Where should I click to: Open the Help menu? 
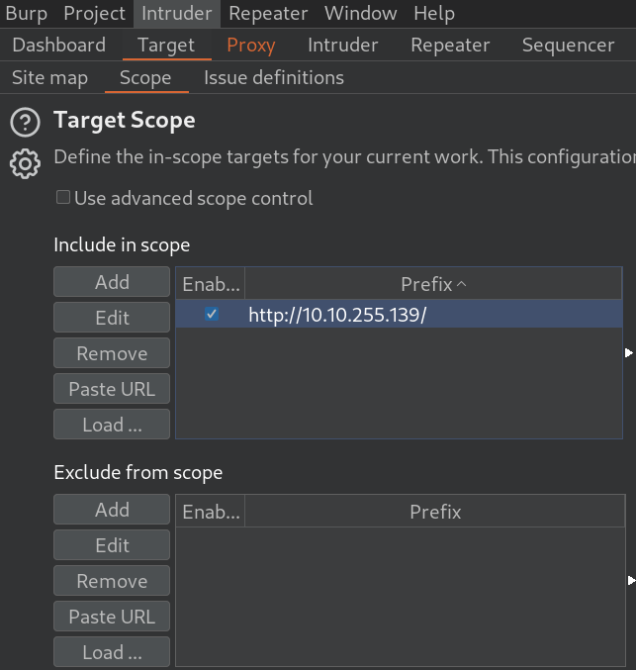click(x=434, y=14)
